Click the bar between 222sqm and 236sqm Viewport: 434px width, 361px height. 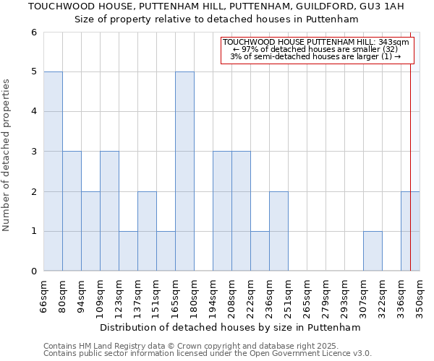tap(260, 251)
